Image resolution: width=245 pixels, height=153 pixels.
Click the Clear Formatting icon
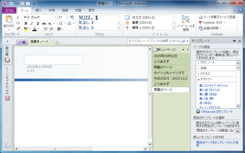[x=71, y=17]
